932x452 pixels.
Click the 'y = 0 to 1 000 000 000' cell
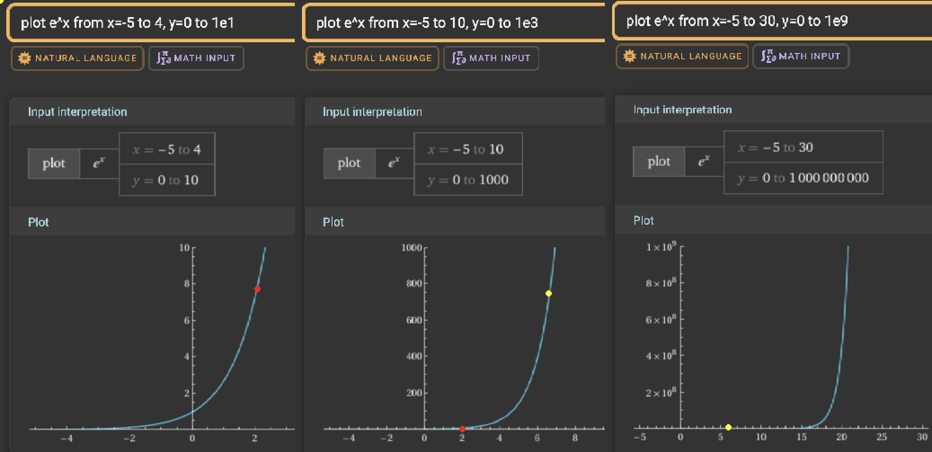(803, 178)
